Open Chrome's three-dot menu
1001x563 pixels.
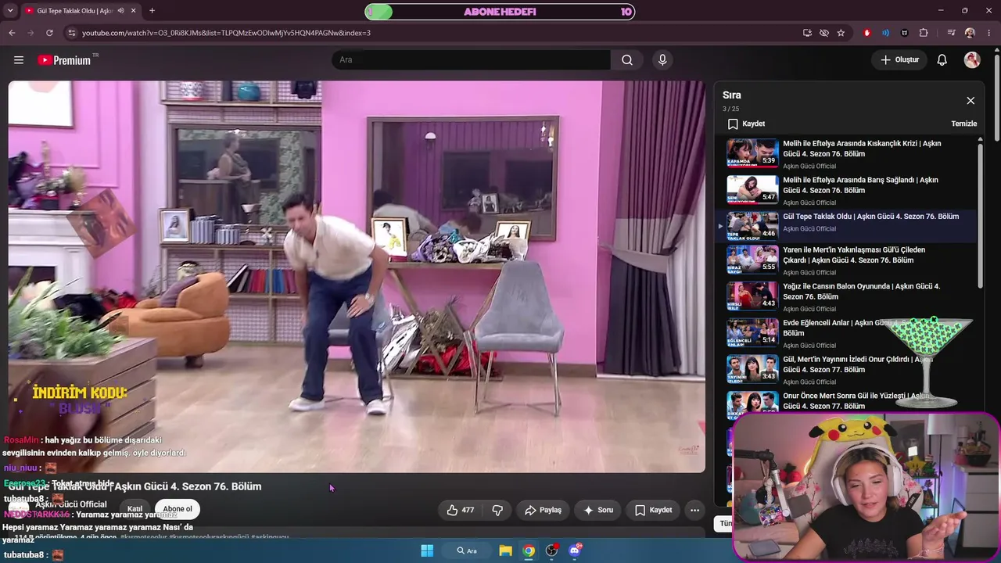tap(989, 33)
